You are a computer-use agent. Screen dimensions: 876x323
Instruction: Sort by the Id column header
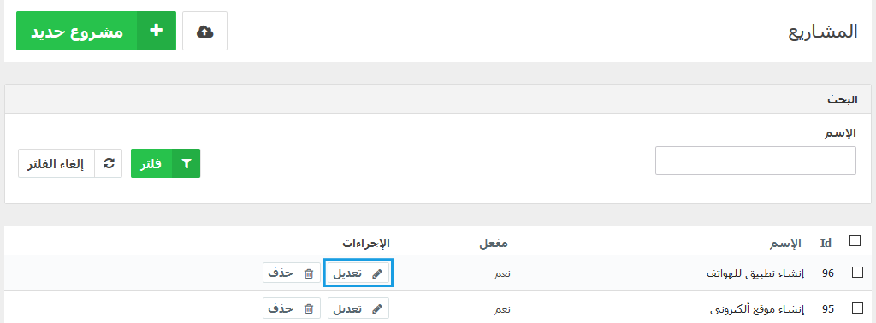coord(826,244)
